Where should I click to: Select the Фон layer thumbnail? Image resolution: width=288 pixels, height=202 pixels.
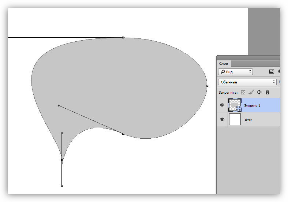tap(235, 119)
